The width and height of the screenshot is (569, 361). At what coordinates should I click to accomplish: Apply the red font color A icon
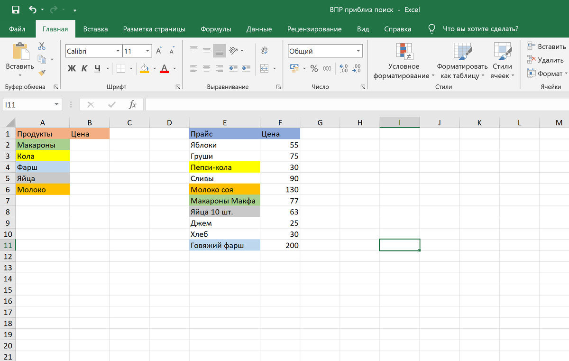(x=164, y=68)
